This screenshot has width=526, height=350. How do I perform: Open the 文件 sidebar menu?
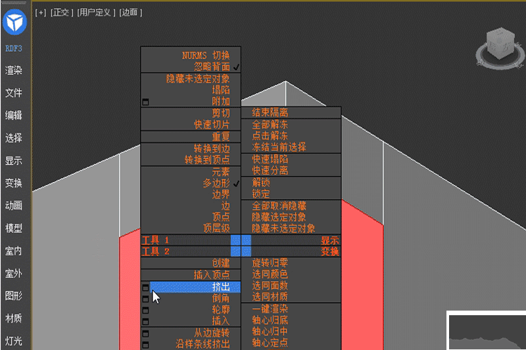coord(14,93)
